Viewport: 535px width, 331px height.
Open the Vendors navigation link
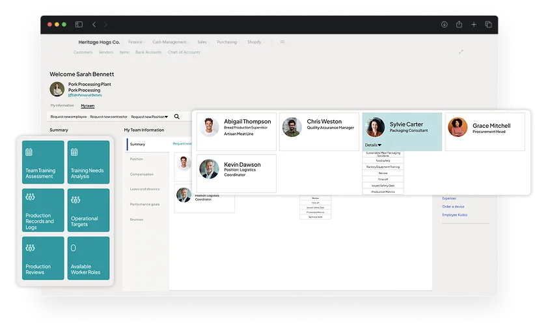click(106, 52)
